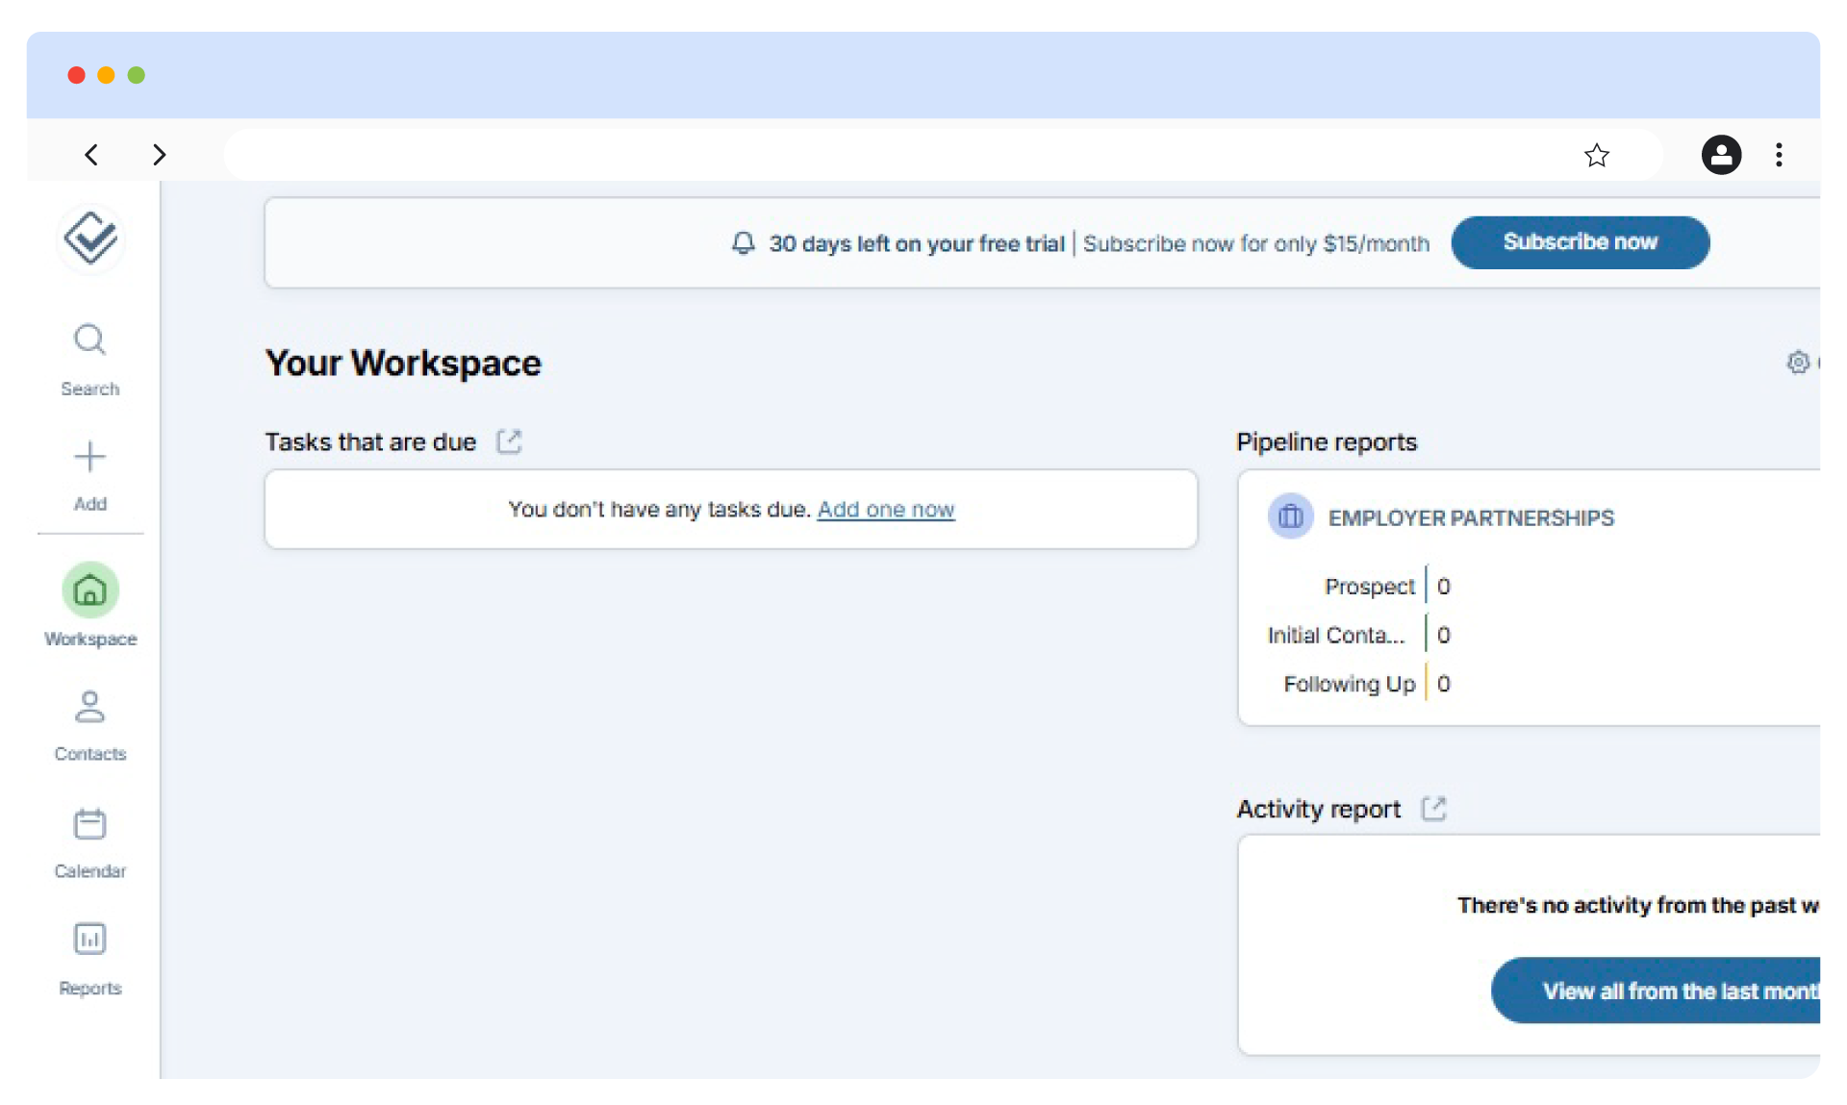This screenshot has height=1105, width=1847.
Task: Open the browser three-dot menu
Action: pyautogui.click(x=1779, y=155)
